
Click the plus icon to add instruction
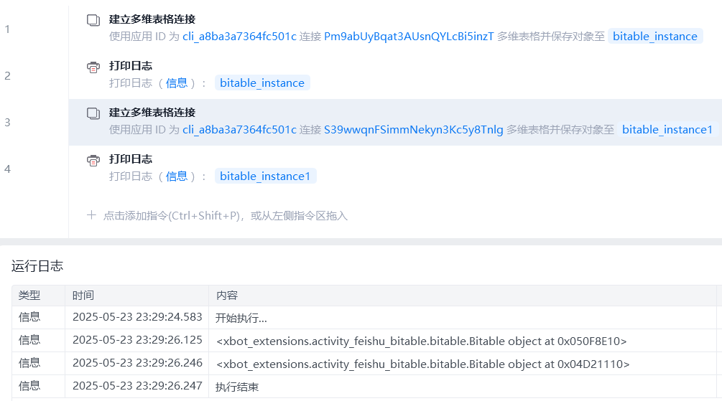(91, 215)
